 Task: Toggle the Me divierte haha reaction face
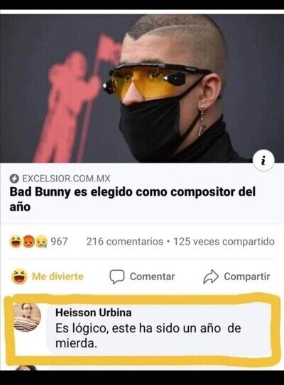point(19,277)
